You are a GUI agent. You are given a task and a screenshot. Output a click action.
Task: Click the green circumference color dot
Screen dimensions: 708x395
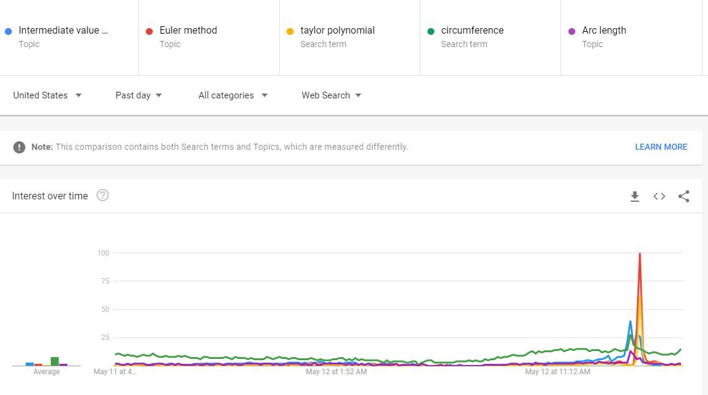(431, 31)
